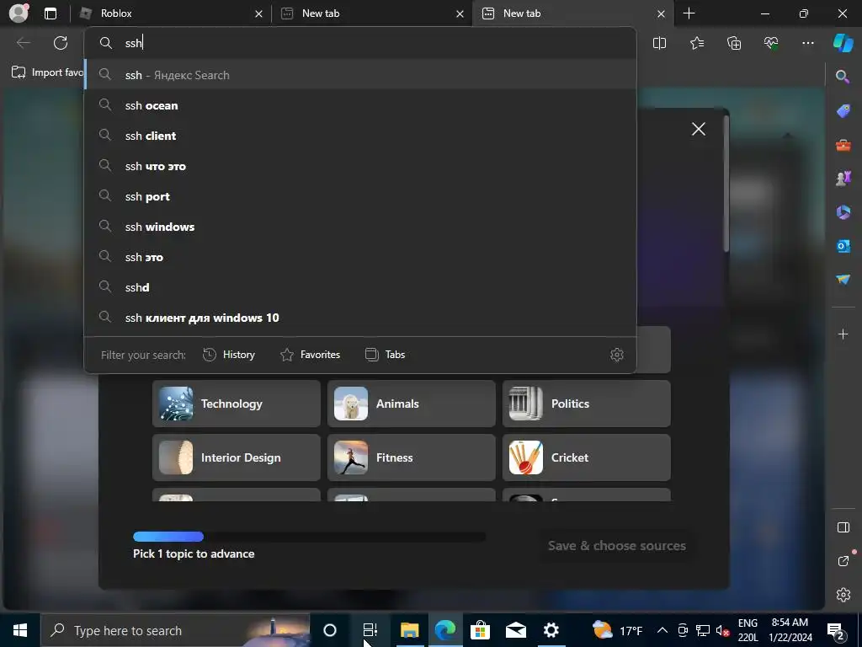This screenshot has width=862, height=647.
Task: Click the ssh address bar field
Action: tap(360, 43)
